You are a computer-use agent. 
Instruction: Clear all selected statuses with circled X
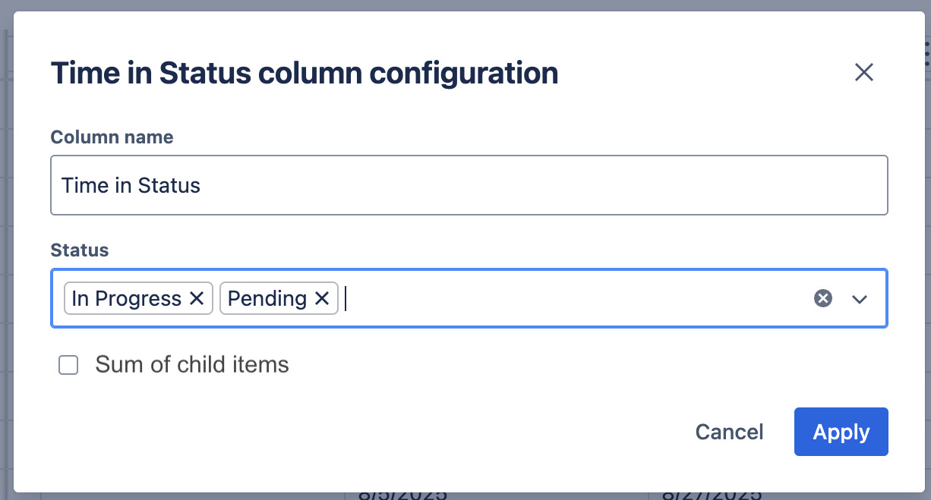(x=823, y=299)
